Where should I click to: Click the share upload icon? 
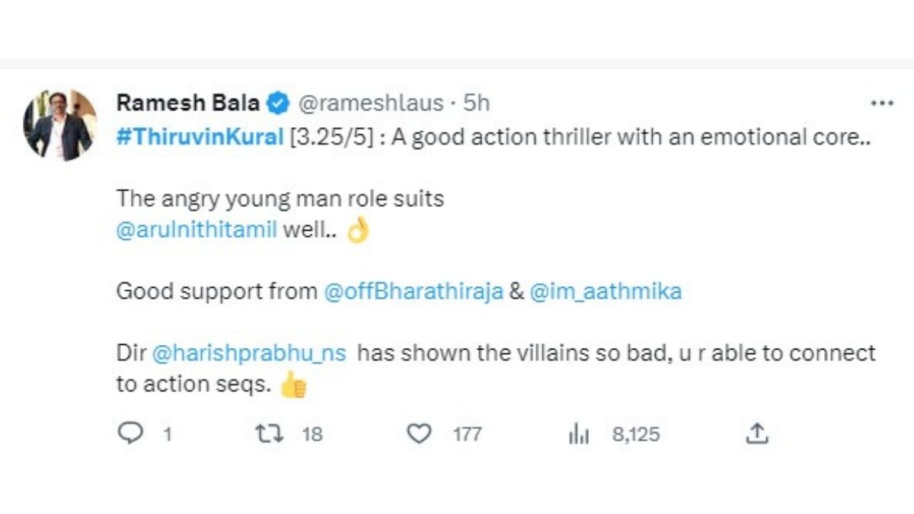[x=756, y=434]
